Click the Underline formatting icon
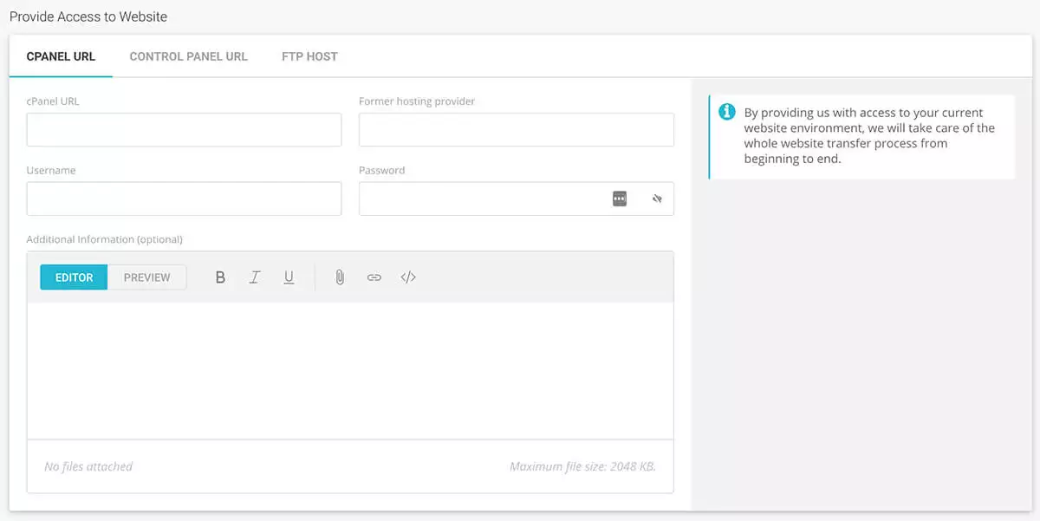Screen dimensions: 1040x521 (289, 277)
